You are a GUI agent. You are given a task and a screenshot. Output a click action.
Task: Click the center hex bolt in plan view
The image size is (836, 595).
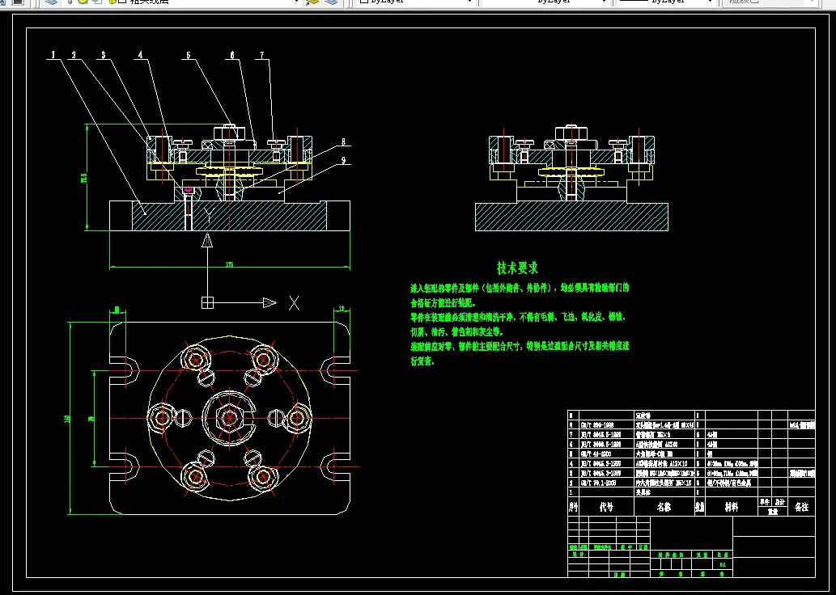[x=229, y=417]
